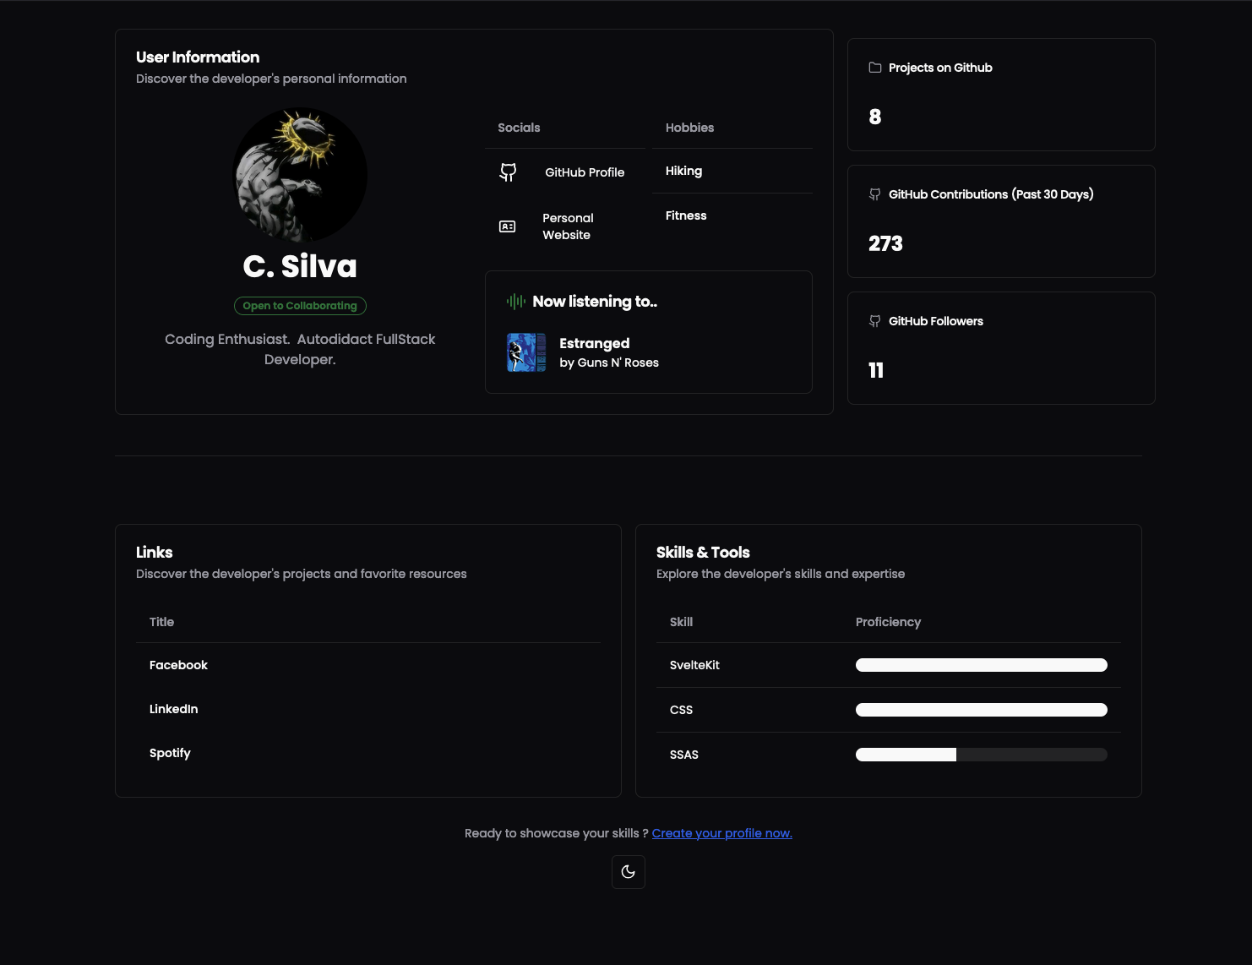
Task: Click the Links section heading
Action: tap(155, 552)
